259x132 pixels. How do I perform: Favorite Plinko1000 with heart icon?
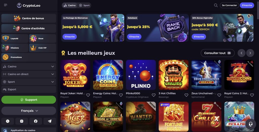(x=154, y=95)
